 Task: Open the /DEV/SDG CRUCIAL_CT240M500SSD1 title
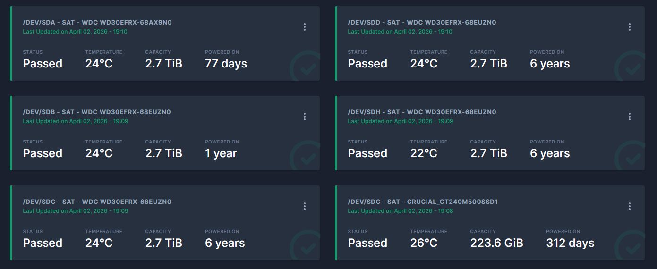coord(423,202)
